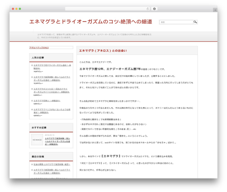This screenshot has height=192, width=227.
Task: Open the 'アダルトグッズのNLS' sidebar link
Action: pyautogui.click(x=39, y=48)
